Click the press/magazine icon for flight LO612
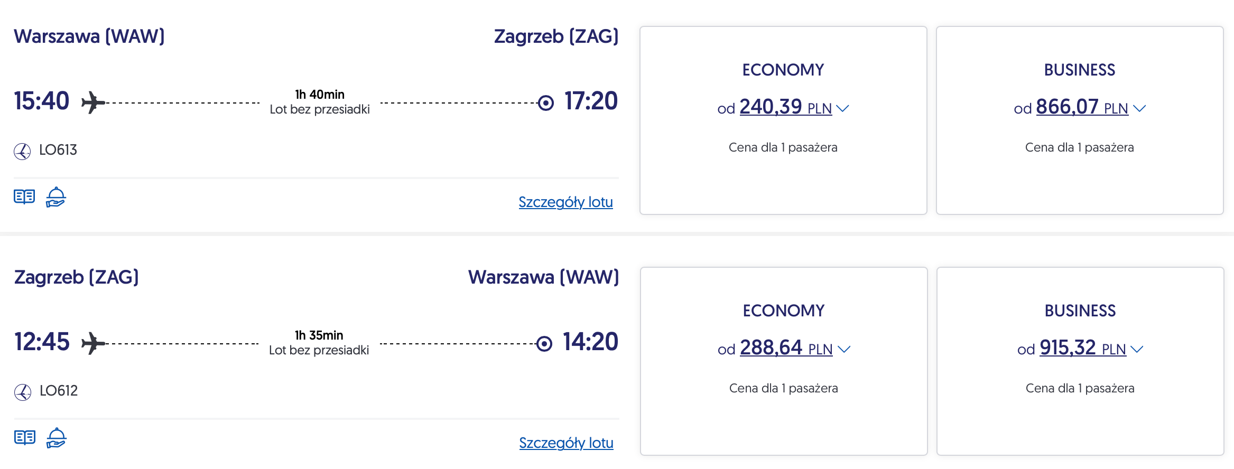 coord(25,438)
